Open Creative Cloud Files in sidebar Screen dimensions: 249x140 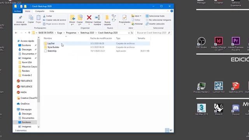pos(29,98)
